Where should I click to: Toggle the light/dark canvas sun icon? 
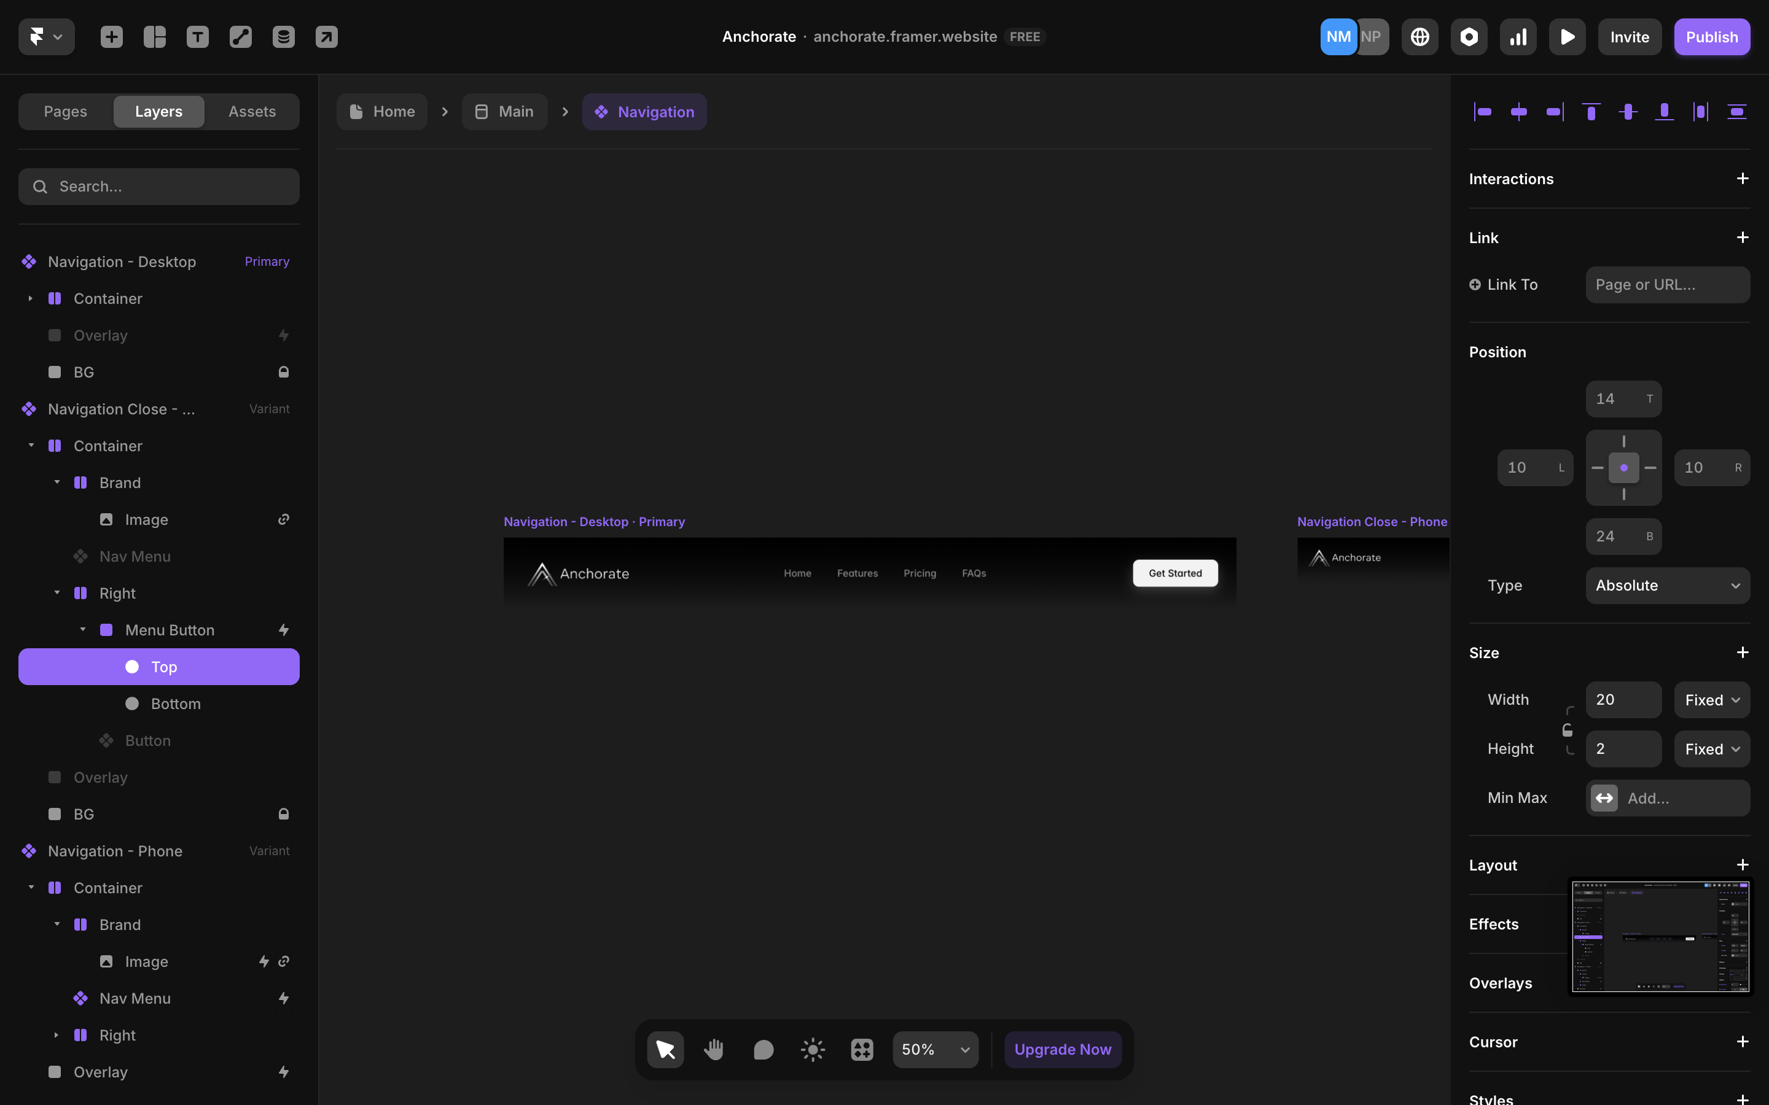pyautogui.click(x=812, y=1050)
